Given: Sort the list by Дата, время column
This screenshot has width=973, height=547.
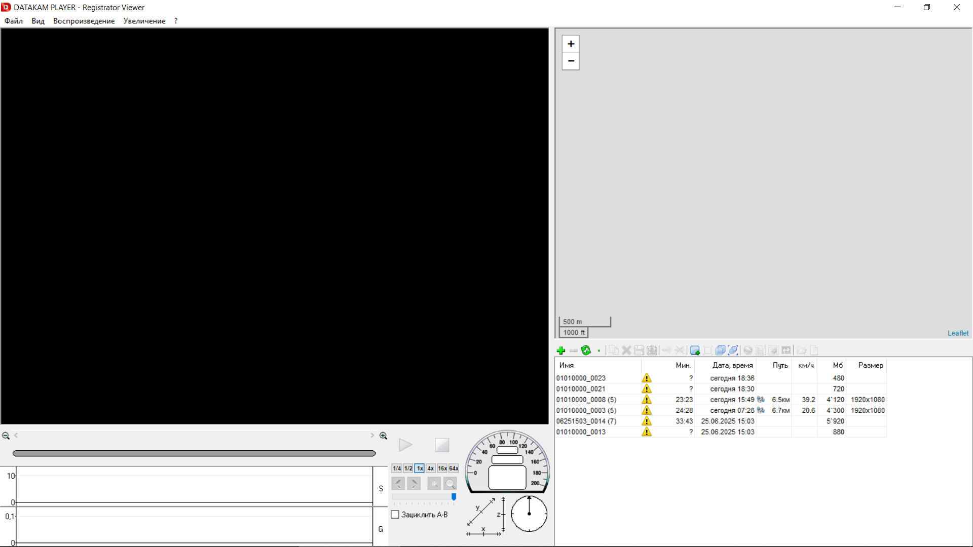Looking at the screenshot, I should [x=732, y=365].
